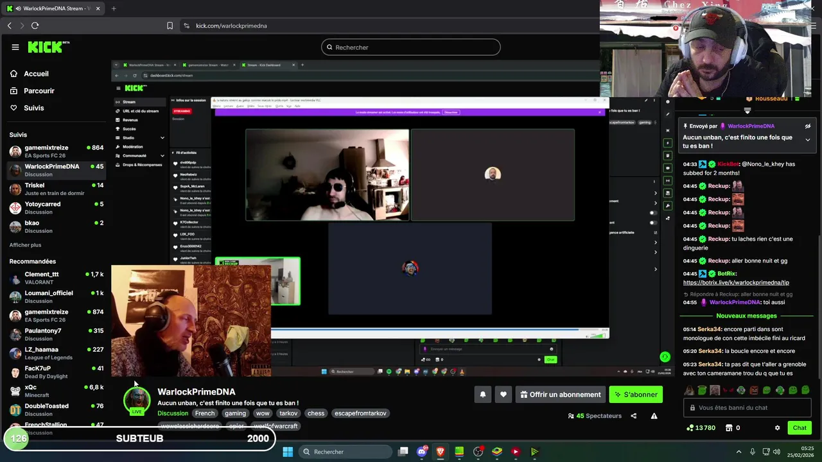Click the Rechercher search box on Kick
The width and height of the screenshot is (822, 462).
coord(411,47)
